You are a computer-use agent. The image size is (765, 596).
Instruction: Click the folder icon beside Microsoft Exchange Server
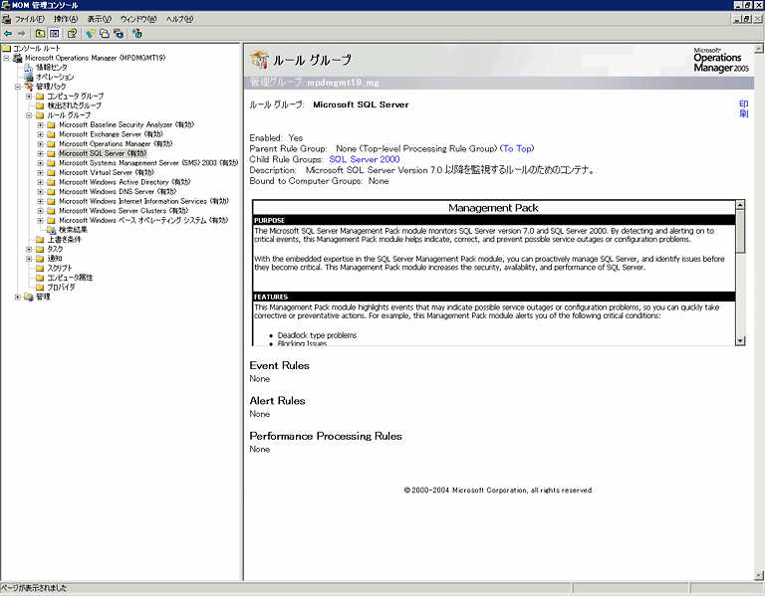51,134
